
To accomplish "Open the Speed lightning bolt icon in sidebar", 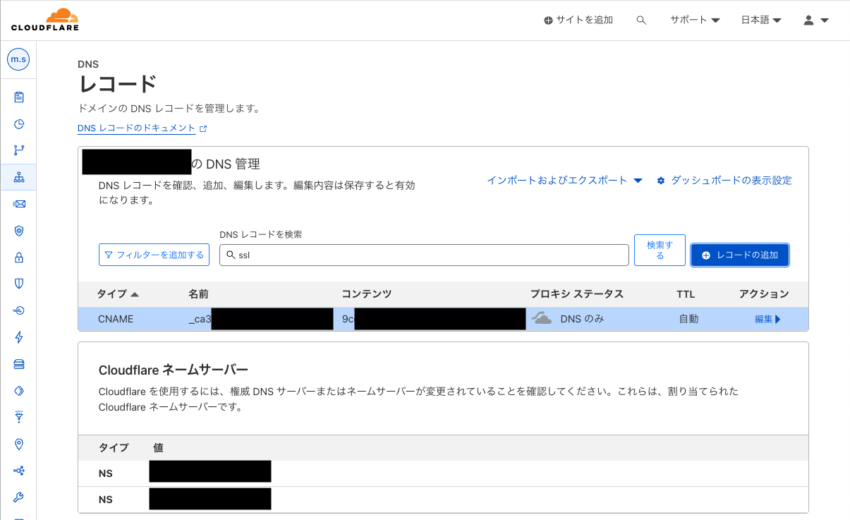I will tap(18, 337).
